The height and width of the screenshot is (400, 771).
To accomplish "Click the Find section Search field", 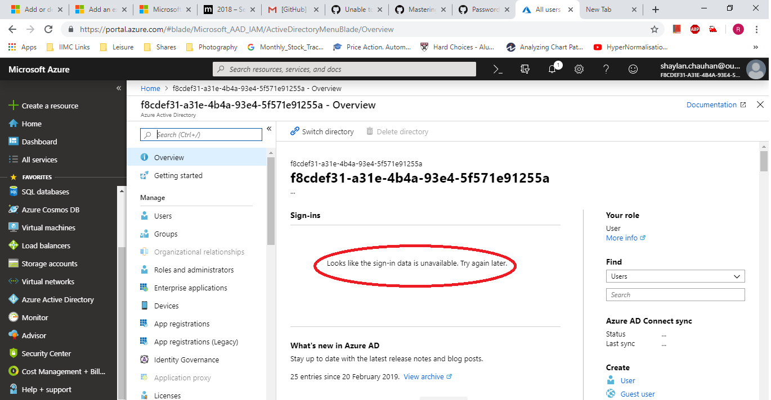I will click(675, 294).
